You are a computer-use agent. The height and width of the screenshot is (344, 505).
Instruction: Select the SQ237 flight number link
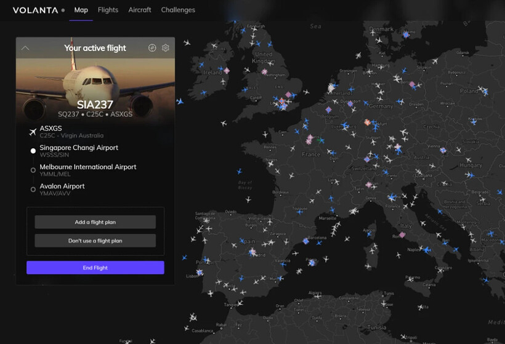point(68,114)
